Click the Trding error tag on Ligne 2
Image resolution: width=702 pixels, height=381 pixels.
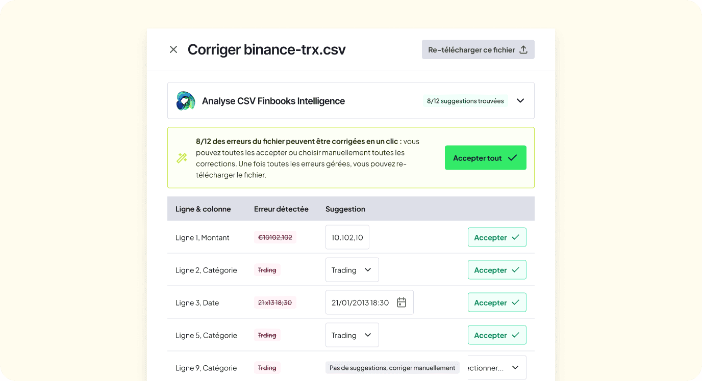pyautogui.click(x=267, y=270)
